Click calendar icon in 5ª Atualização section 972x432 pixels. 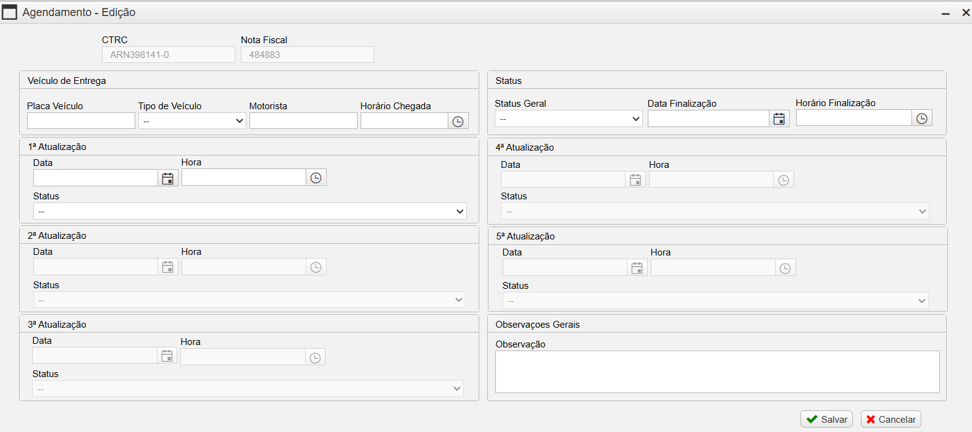(637, 268)
